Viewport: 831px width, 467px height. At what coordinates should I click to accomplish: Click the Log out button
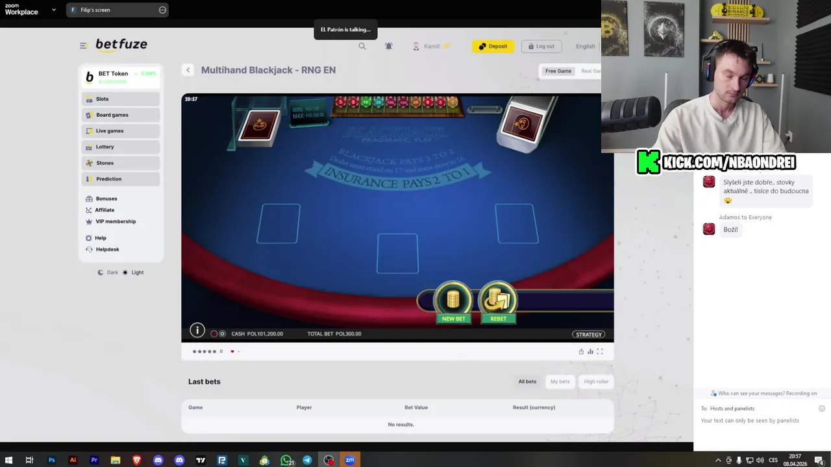[541, 46]
